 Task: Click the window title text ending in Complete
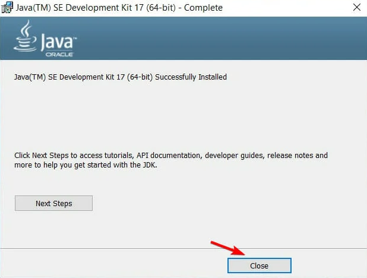pos(119,8)
